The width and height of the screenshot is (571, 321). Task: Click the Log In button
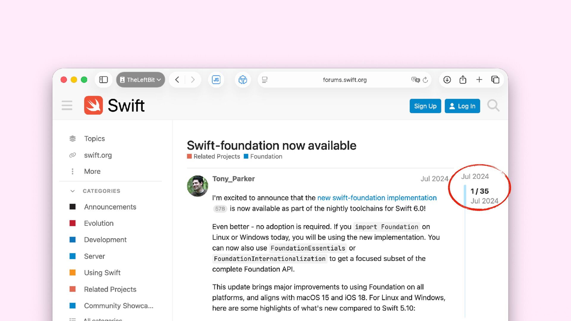pos(462,106)
